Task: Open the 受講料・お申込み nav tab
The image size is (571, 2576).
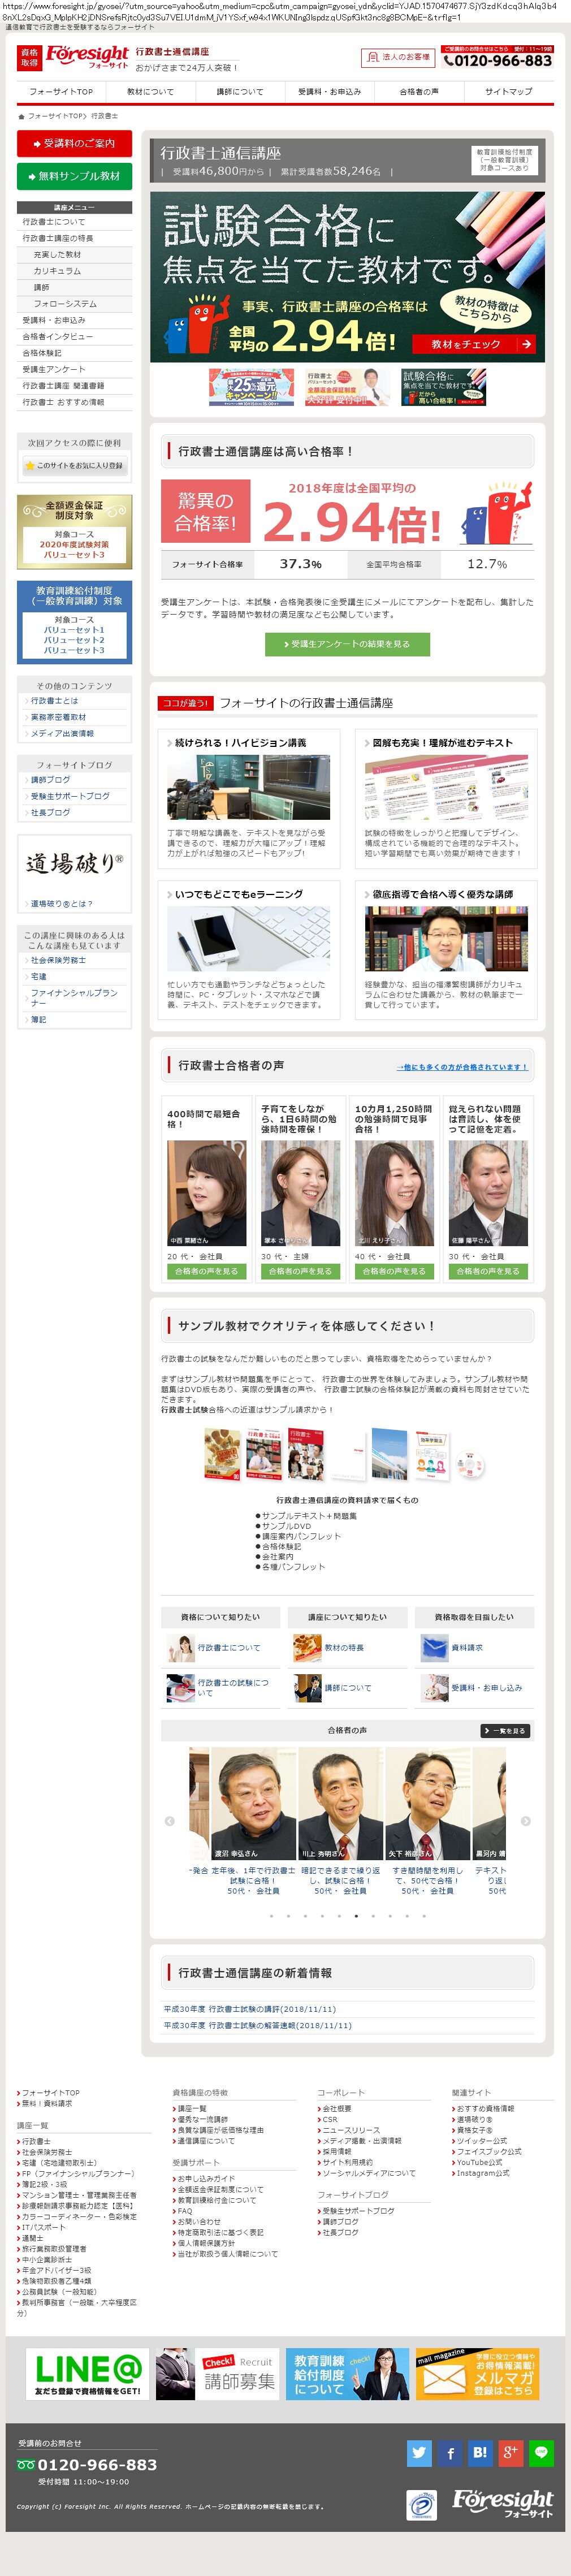Action: click(x=329, y=91)
